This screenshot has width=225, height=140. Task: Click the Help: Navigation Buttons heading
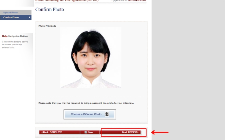tap(15, 36)
